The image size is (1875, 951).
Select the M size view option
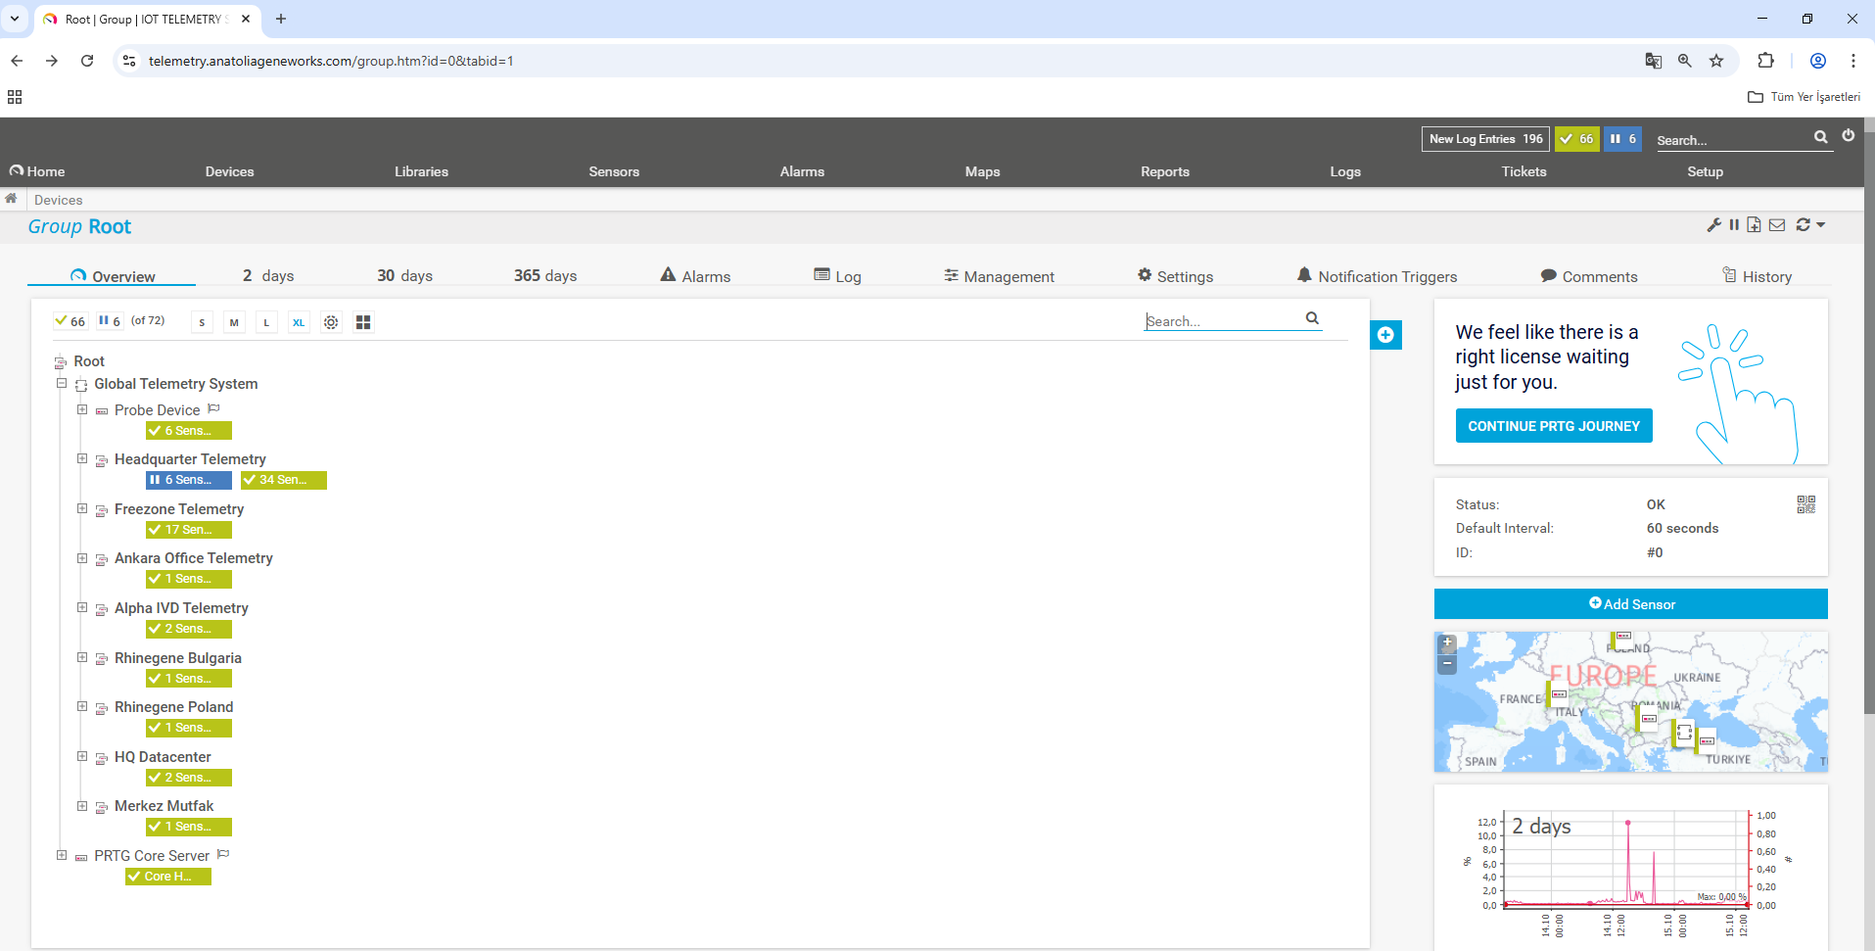point(234,322)
